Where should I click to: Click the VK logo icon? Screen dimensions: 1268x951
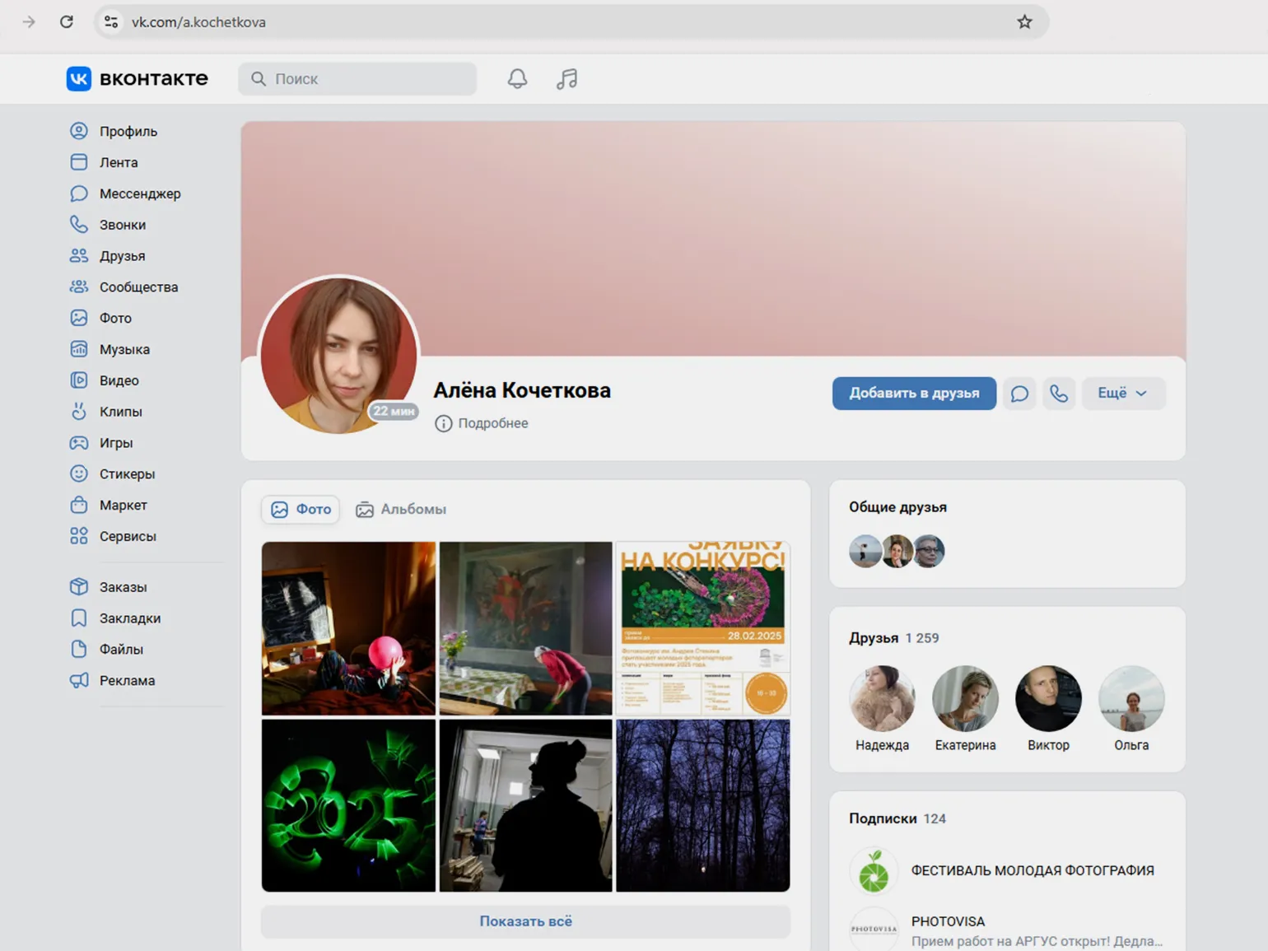(x=79, y=79)
